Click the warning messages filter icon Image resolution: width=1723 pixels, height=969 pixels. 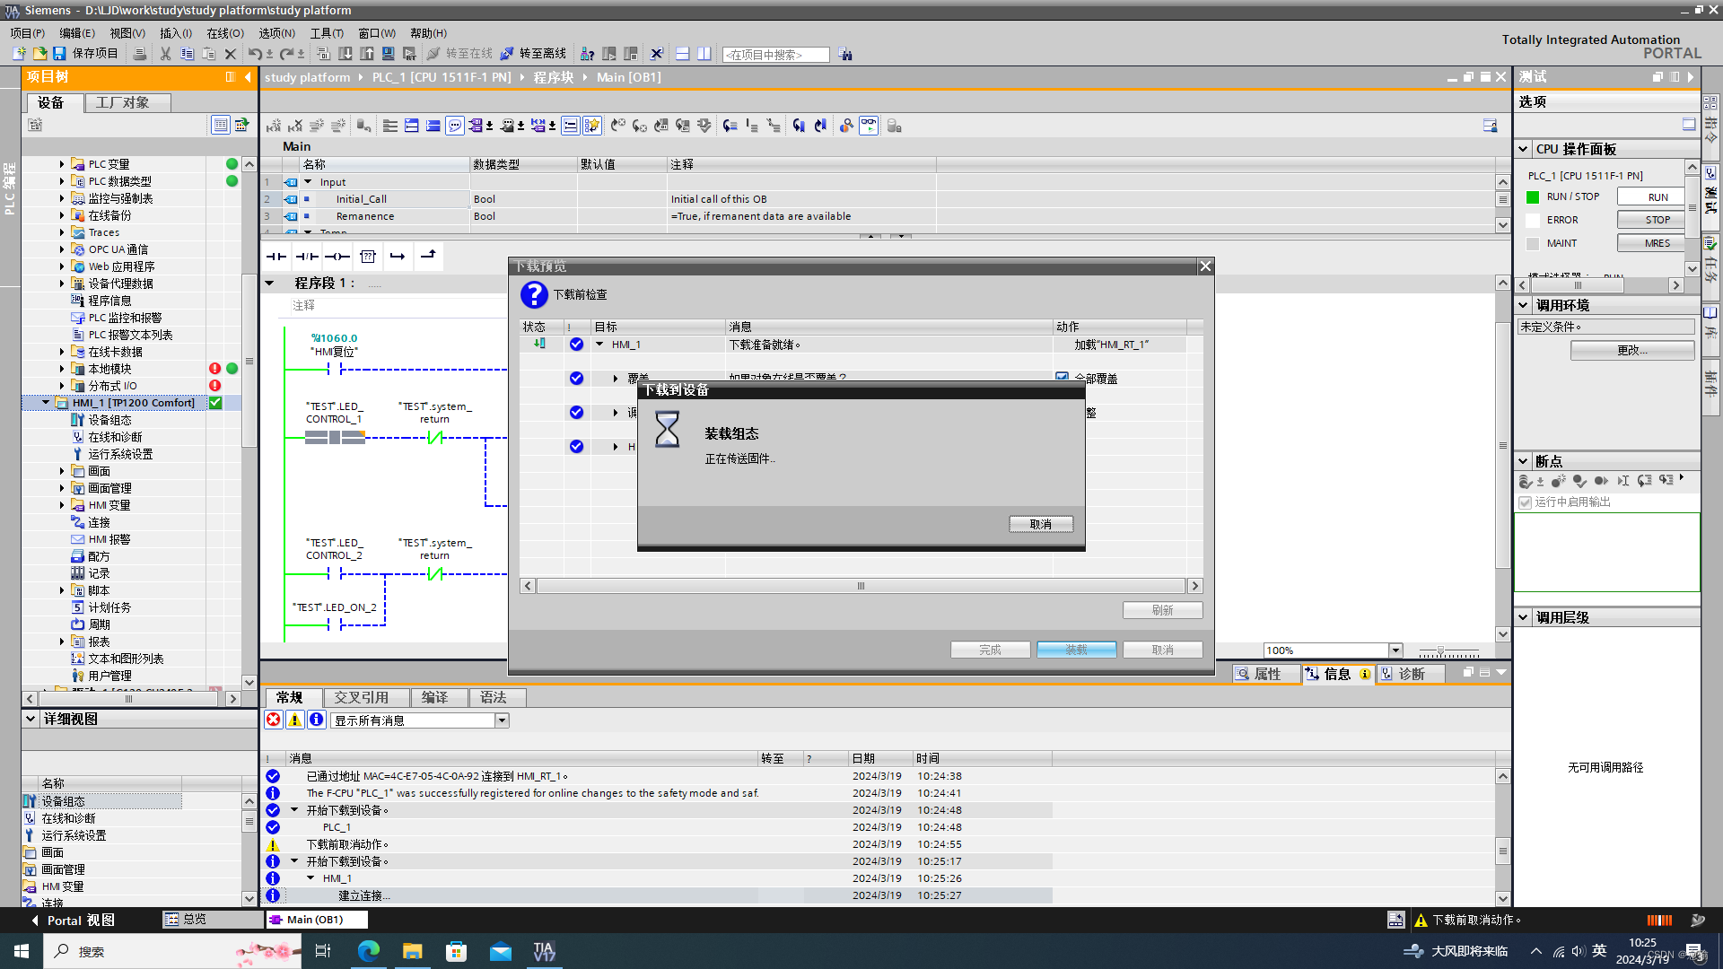[294, 720]
